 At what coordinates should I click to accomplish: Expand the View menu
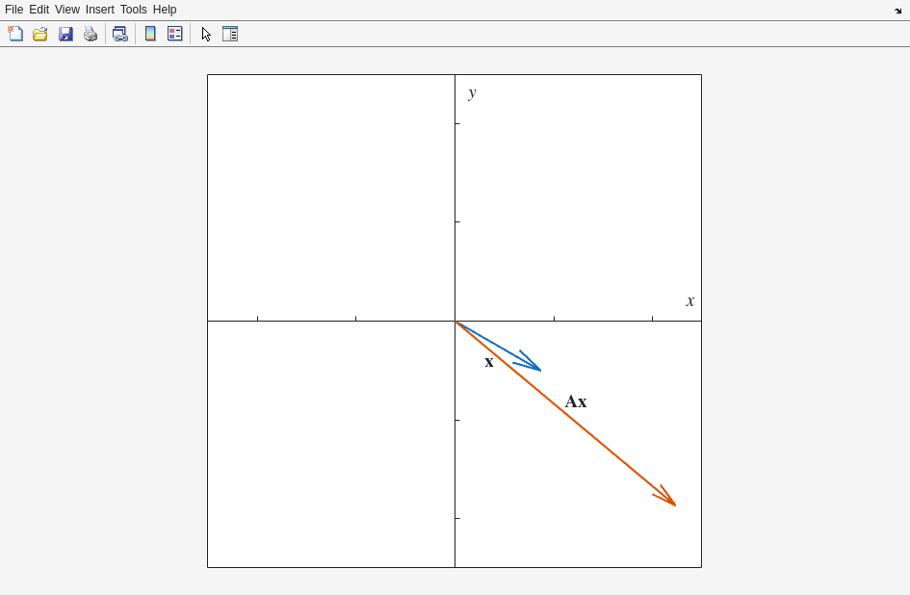tap(66, 10)
